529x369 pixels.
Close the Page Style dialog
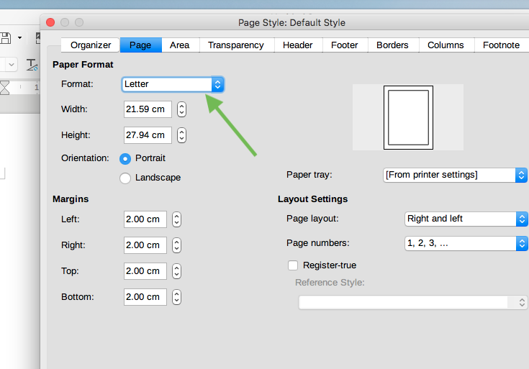tap(50, 22)
